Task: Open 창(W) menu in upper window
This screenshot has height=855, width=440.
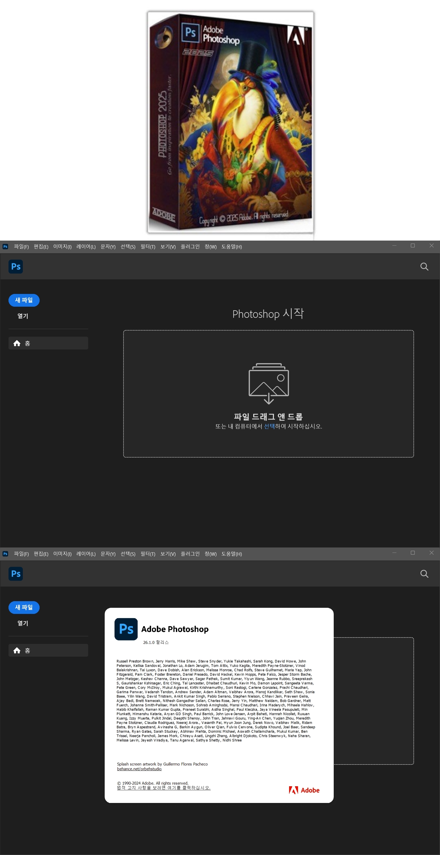Action: (210, 247)
